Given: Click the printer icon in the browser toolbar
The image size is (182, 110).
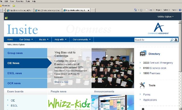Looking at the screenshot, I should point(151,10).
